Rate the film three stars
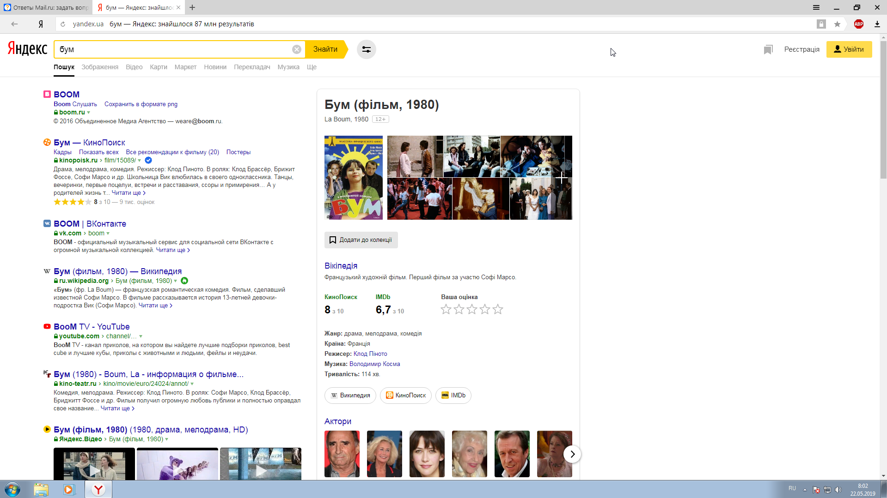Image resolution: width=887 pixels, height=498 pixels. coord(472,310)
